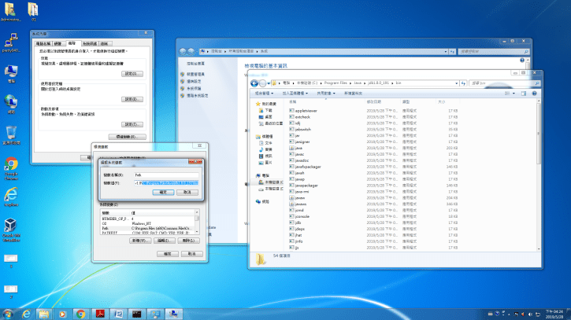This screenshot has width=571, height=320.
Task: Open the 組合管理 dropdown in Explorer toolbar
Action: point(263,93)
